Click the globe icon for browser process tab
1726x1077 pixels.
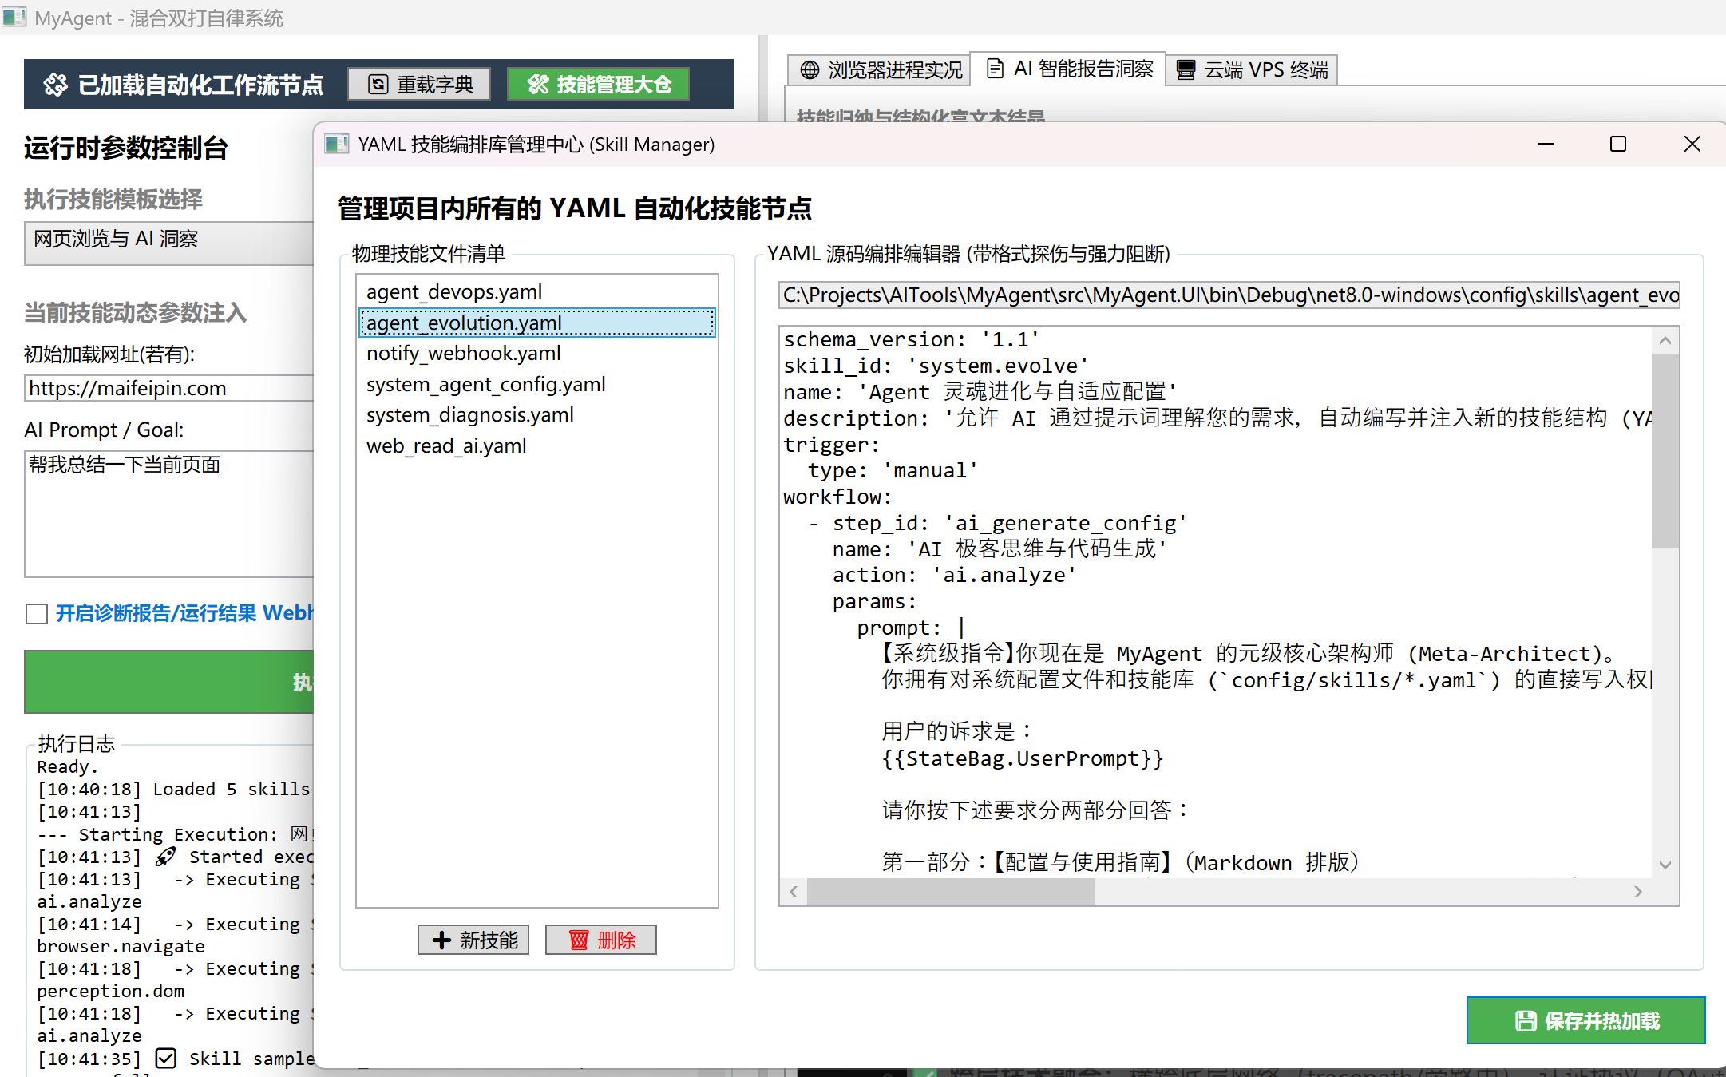tap(810, 70)
